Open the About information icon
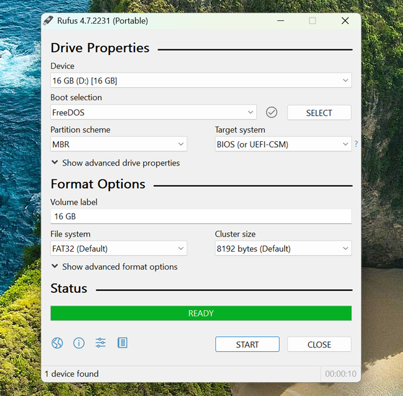The height and width of the screenshot is (396, 403). pyautogui.click(x=78, y=343)
